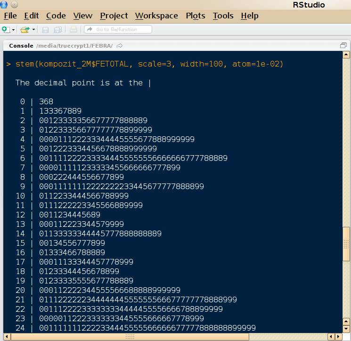Click stem row 1 with leaves 133367889

[51, 111]
